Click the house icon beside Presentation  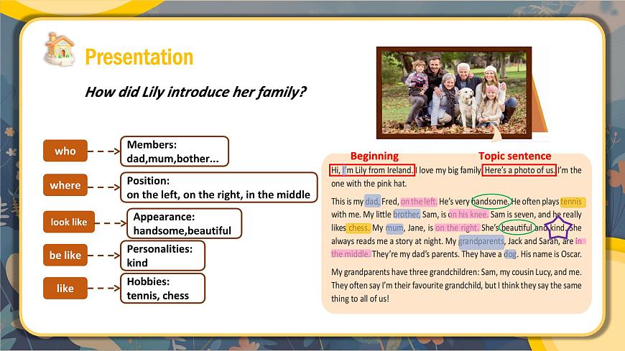click(60, 50)
